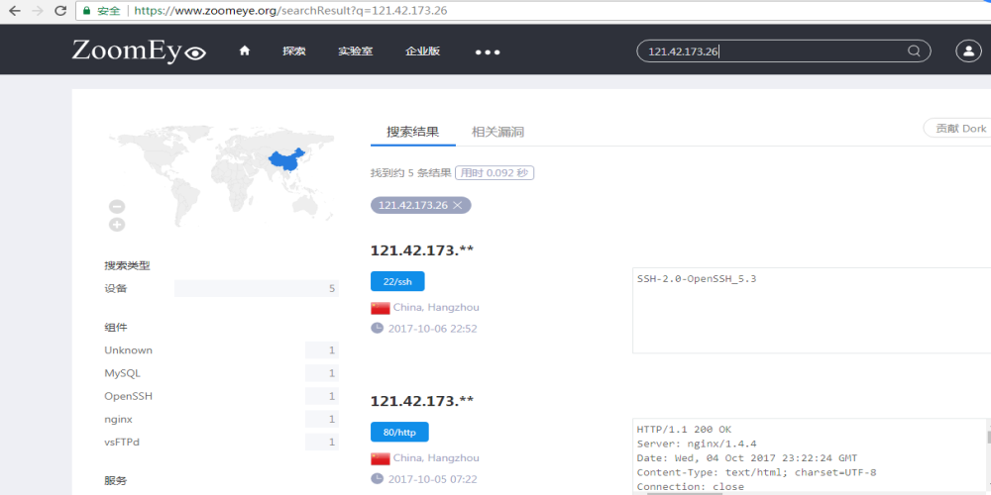Filter by 设备 search type
The width and height of the screenshot is (991, 495).
[x=116, y=288]
